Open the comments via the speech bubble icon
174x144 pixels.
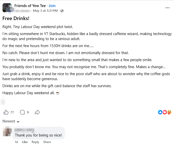coord(22,112)
